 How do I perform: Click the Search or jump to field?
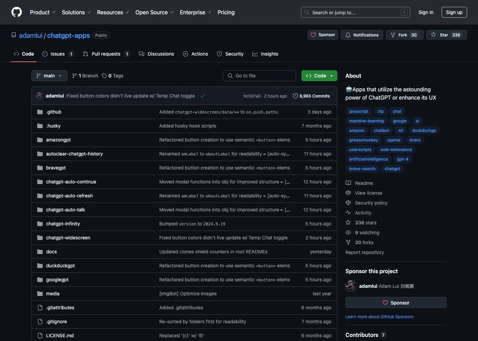tap(355, 12)
